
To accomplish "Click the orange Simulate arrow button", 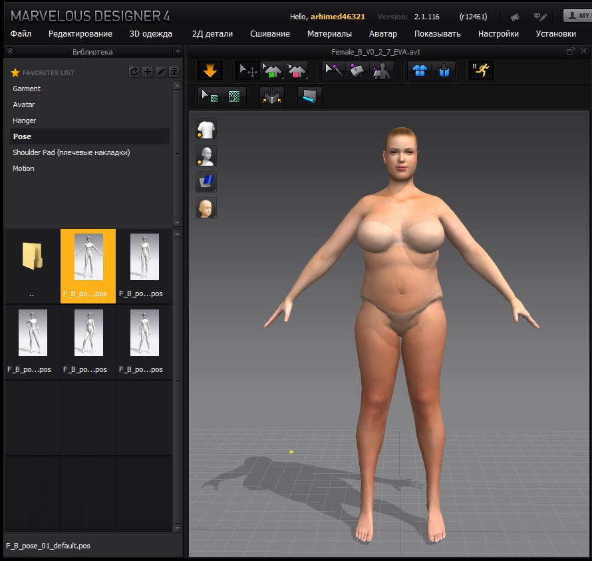I will (x=210, y=71).
